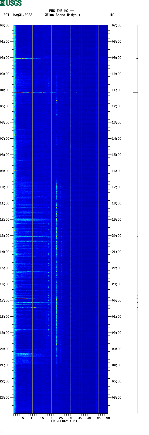Click the white horizontal streak after 04:00 PDT

point(40,93)
